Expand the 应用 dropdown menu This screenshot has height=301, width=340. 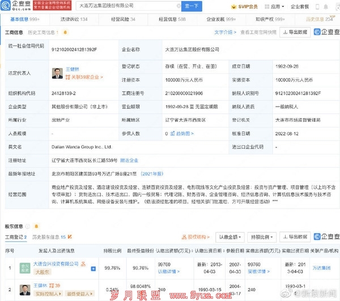274,7
